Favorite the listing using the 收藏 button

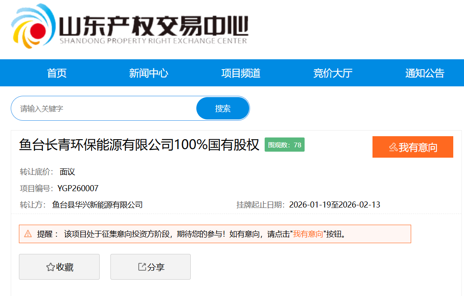[x=59, y=267]
